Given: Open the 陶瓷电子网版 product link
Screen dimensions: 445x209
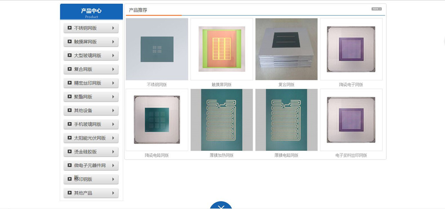Looking at the screenshot, I should pos(351,85).
